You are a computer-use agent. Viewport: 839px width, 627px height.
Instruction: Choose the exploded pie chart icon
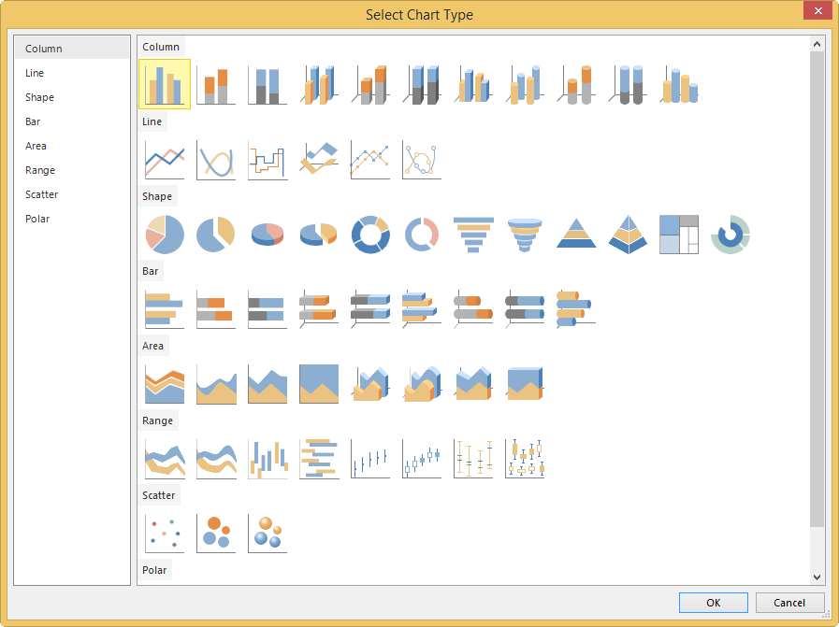216,235
